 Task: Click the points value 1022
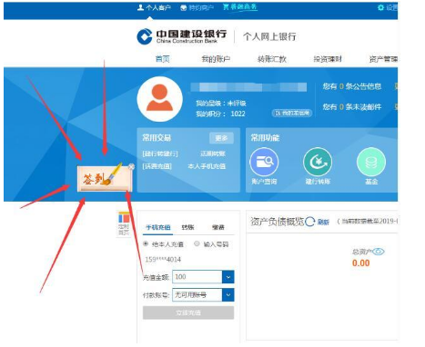[238, 114]
